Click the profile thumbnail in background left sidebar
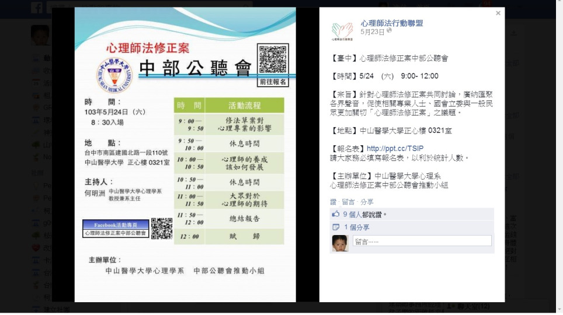The width and height of the screenshot is (563, 315). [40, 35]
